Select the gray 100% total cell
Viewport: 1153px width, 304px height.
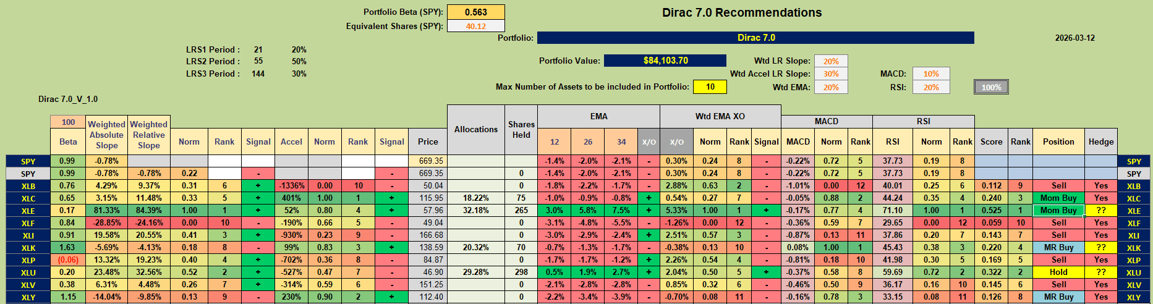coord(991,87)
